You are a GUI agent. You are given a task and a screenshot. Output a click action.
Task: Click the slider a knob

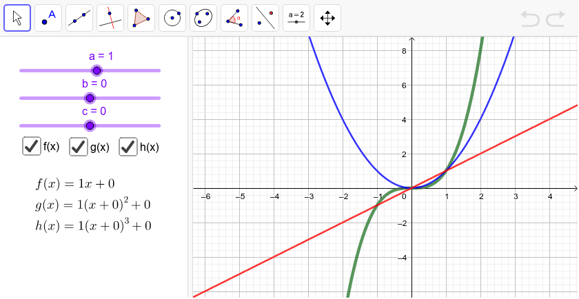(x=96, y=70)
